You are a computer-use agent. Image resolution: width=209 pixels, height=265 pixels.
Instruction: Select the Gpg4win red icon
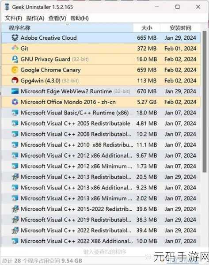[15, 80]
